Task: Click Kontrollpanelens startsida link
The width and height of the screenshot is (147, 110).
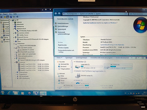Action: point(65,19)
